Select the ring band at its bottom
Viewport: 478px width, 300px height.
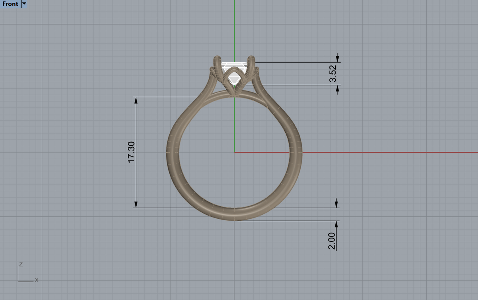pos(234,214)
